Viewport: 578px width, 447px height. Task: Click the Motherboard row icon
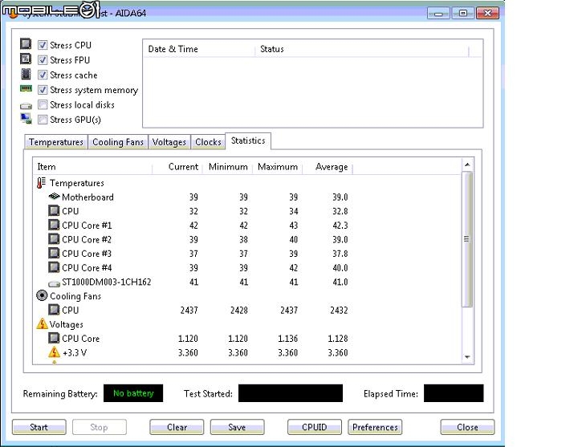54,197
